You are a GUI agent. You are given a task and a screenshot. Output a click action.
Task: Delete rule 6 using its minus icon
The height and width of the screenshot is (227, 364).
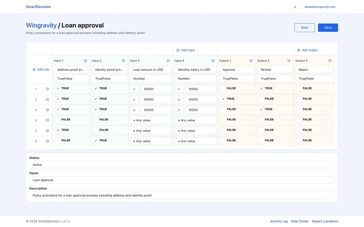click(47, 141)
